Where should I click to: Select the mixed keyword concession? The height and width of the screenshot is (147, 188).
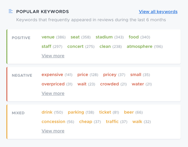[53, 122]
